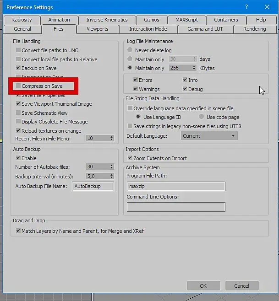279x301 pixels.
Task: Uncheck Backup on Save
Action: point(18,68)
